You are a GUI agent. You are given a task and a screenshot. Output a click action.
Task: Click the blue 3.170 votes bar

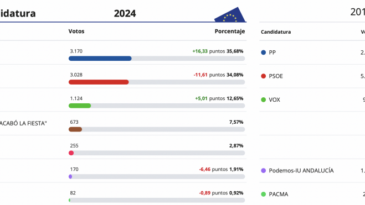pos(100,59)
